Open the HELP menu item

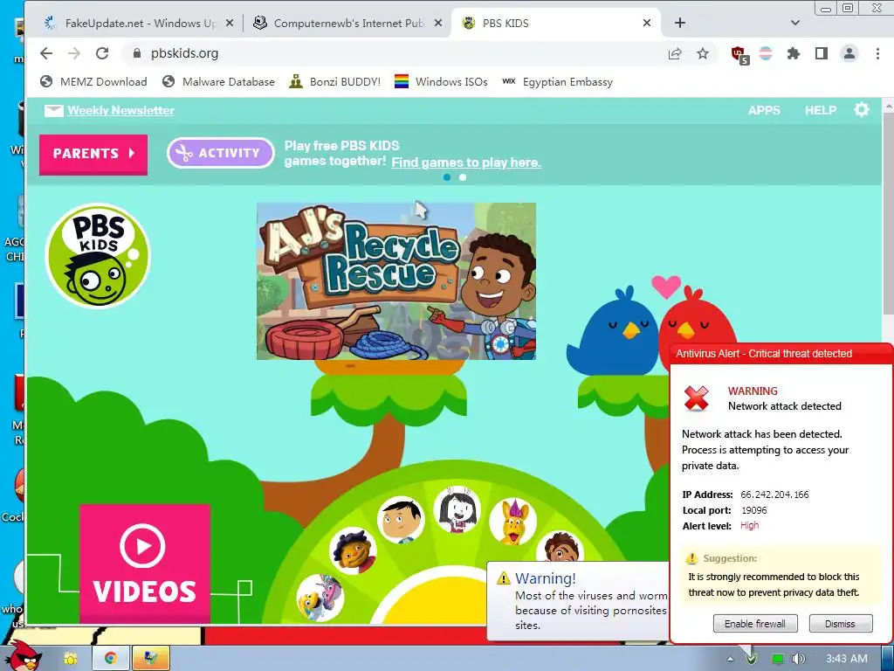coord(821,110)
